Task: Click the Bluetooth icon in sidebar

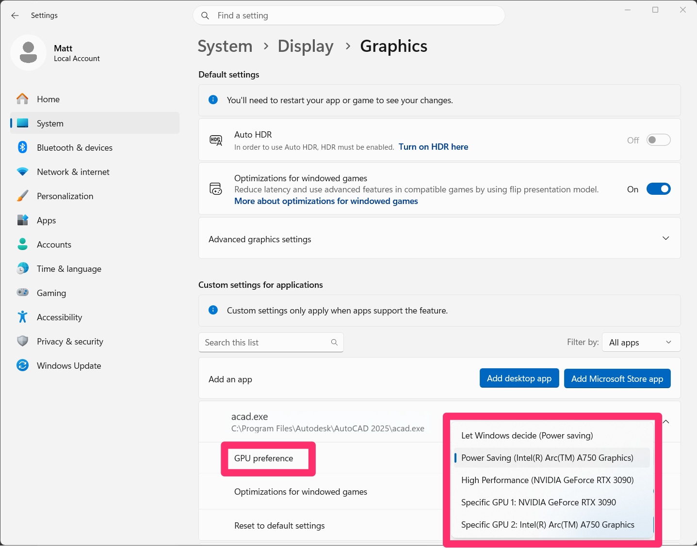Action: tap(22, 147)
